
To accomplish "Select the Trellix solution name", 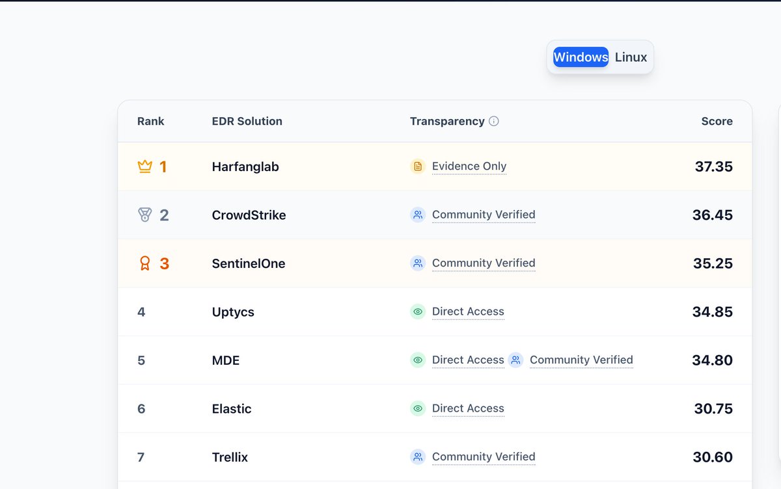I will [230, 456].
